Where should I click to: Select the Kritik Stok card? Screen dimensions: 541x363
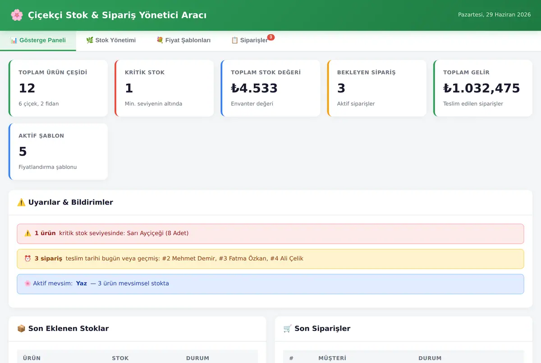tap(164, 88)
